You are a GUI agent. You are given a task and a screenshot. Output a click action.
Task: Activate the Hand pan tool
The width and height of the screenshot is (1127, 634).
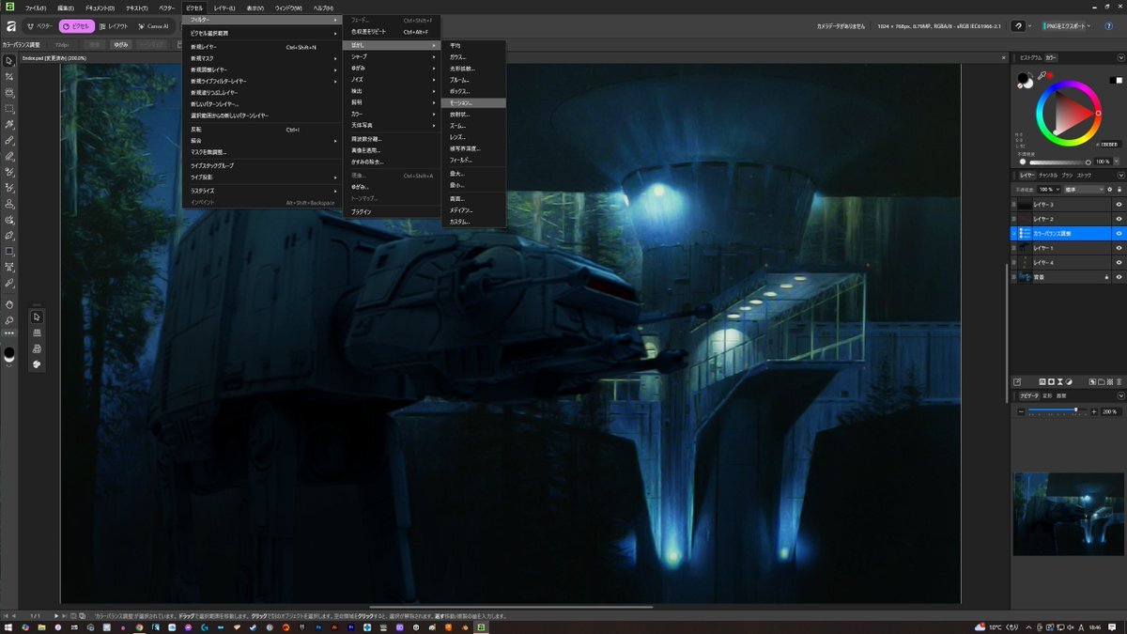9,304
